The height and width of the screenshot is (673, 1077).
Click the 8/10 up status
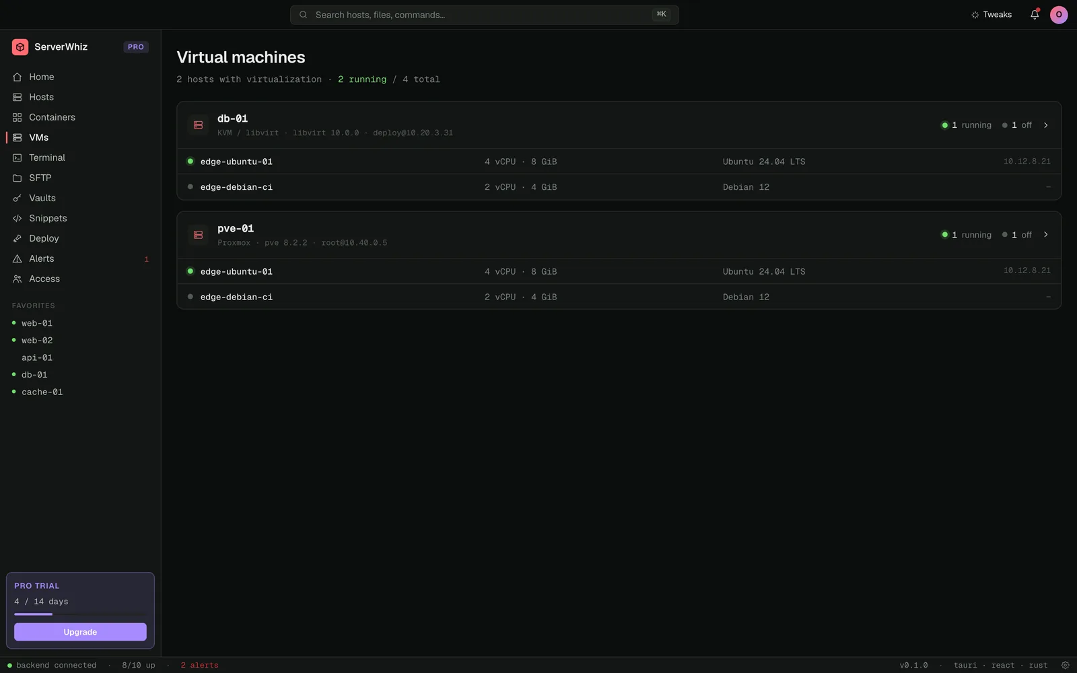(x=139, y=666)
